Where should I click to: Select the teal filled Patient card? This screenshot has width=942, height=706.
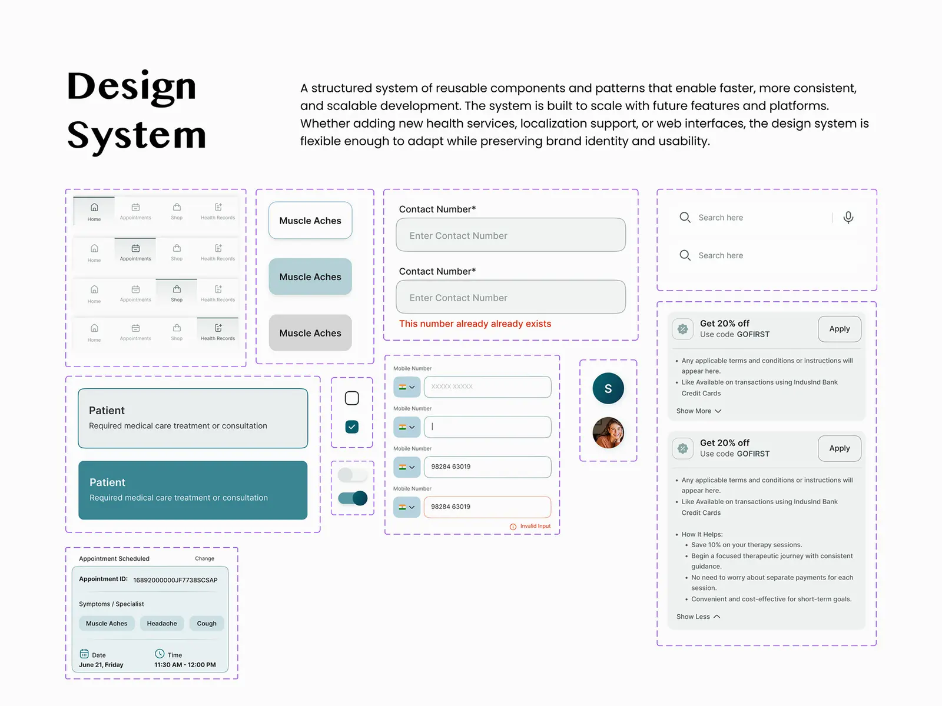point(193,490)
